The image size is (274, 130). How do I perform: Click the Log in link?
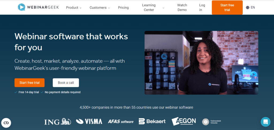point(202,7)
